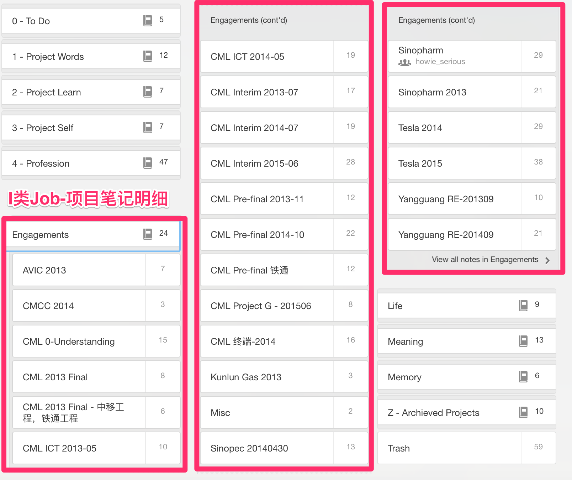572x480 pixels.
Task: Click the stack icon beside Engagements
Action: pos(148,234)
